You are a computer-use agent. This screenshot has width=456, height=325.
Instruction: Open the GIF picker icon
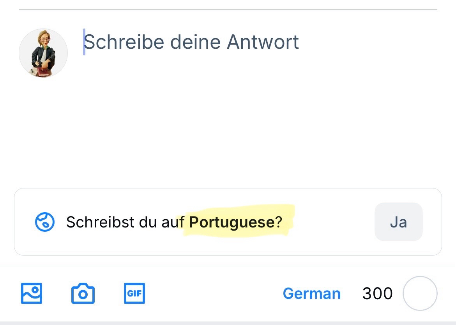tap(134, 293)
